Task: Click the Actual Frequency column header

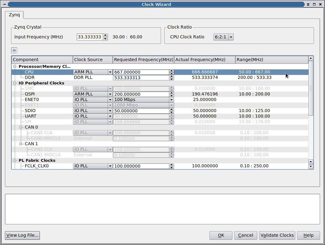Action: 205,60
